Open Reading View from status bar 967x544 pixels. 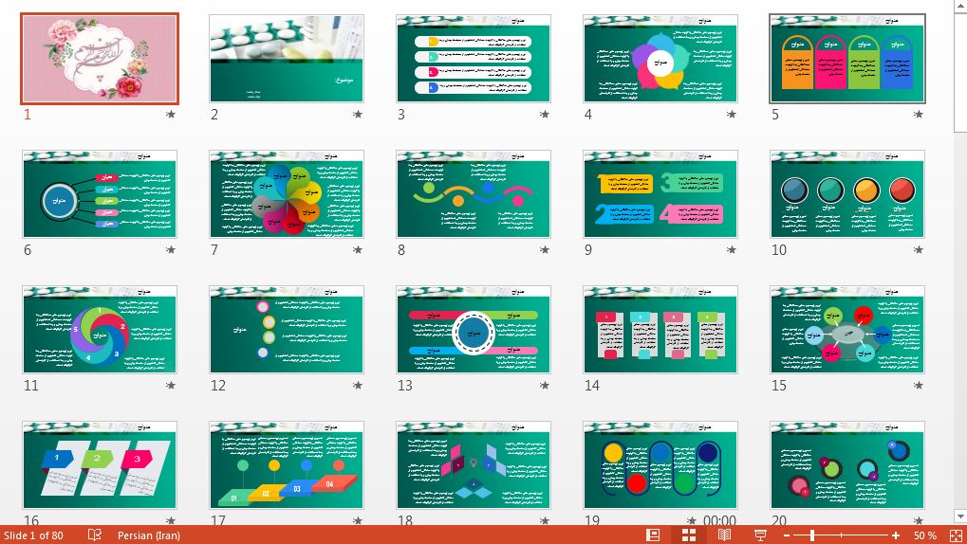[x=724, y=535]
